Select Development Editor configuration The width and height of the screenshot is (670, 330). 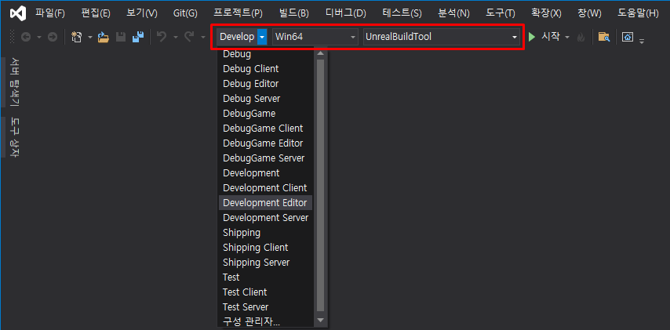[x=265, y=203]
